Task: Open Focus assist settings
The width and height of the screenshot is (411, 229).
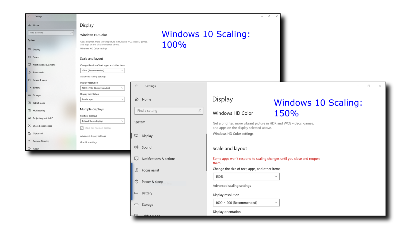Action: [x=150, y=170]
